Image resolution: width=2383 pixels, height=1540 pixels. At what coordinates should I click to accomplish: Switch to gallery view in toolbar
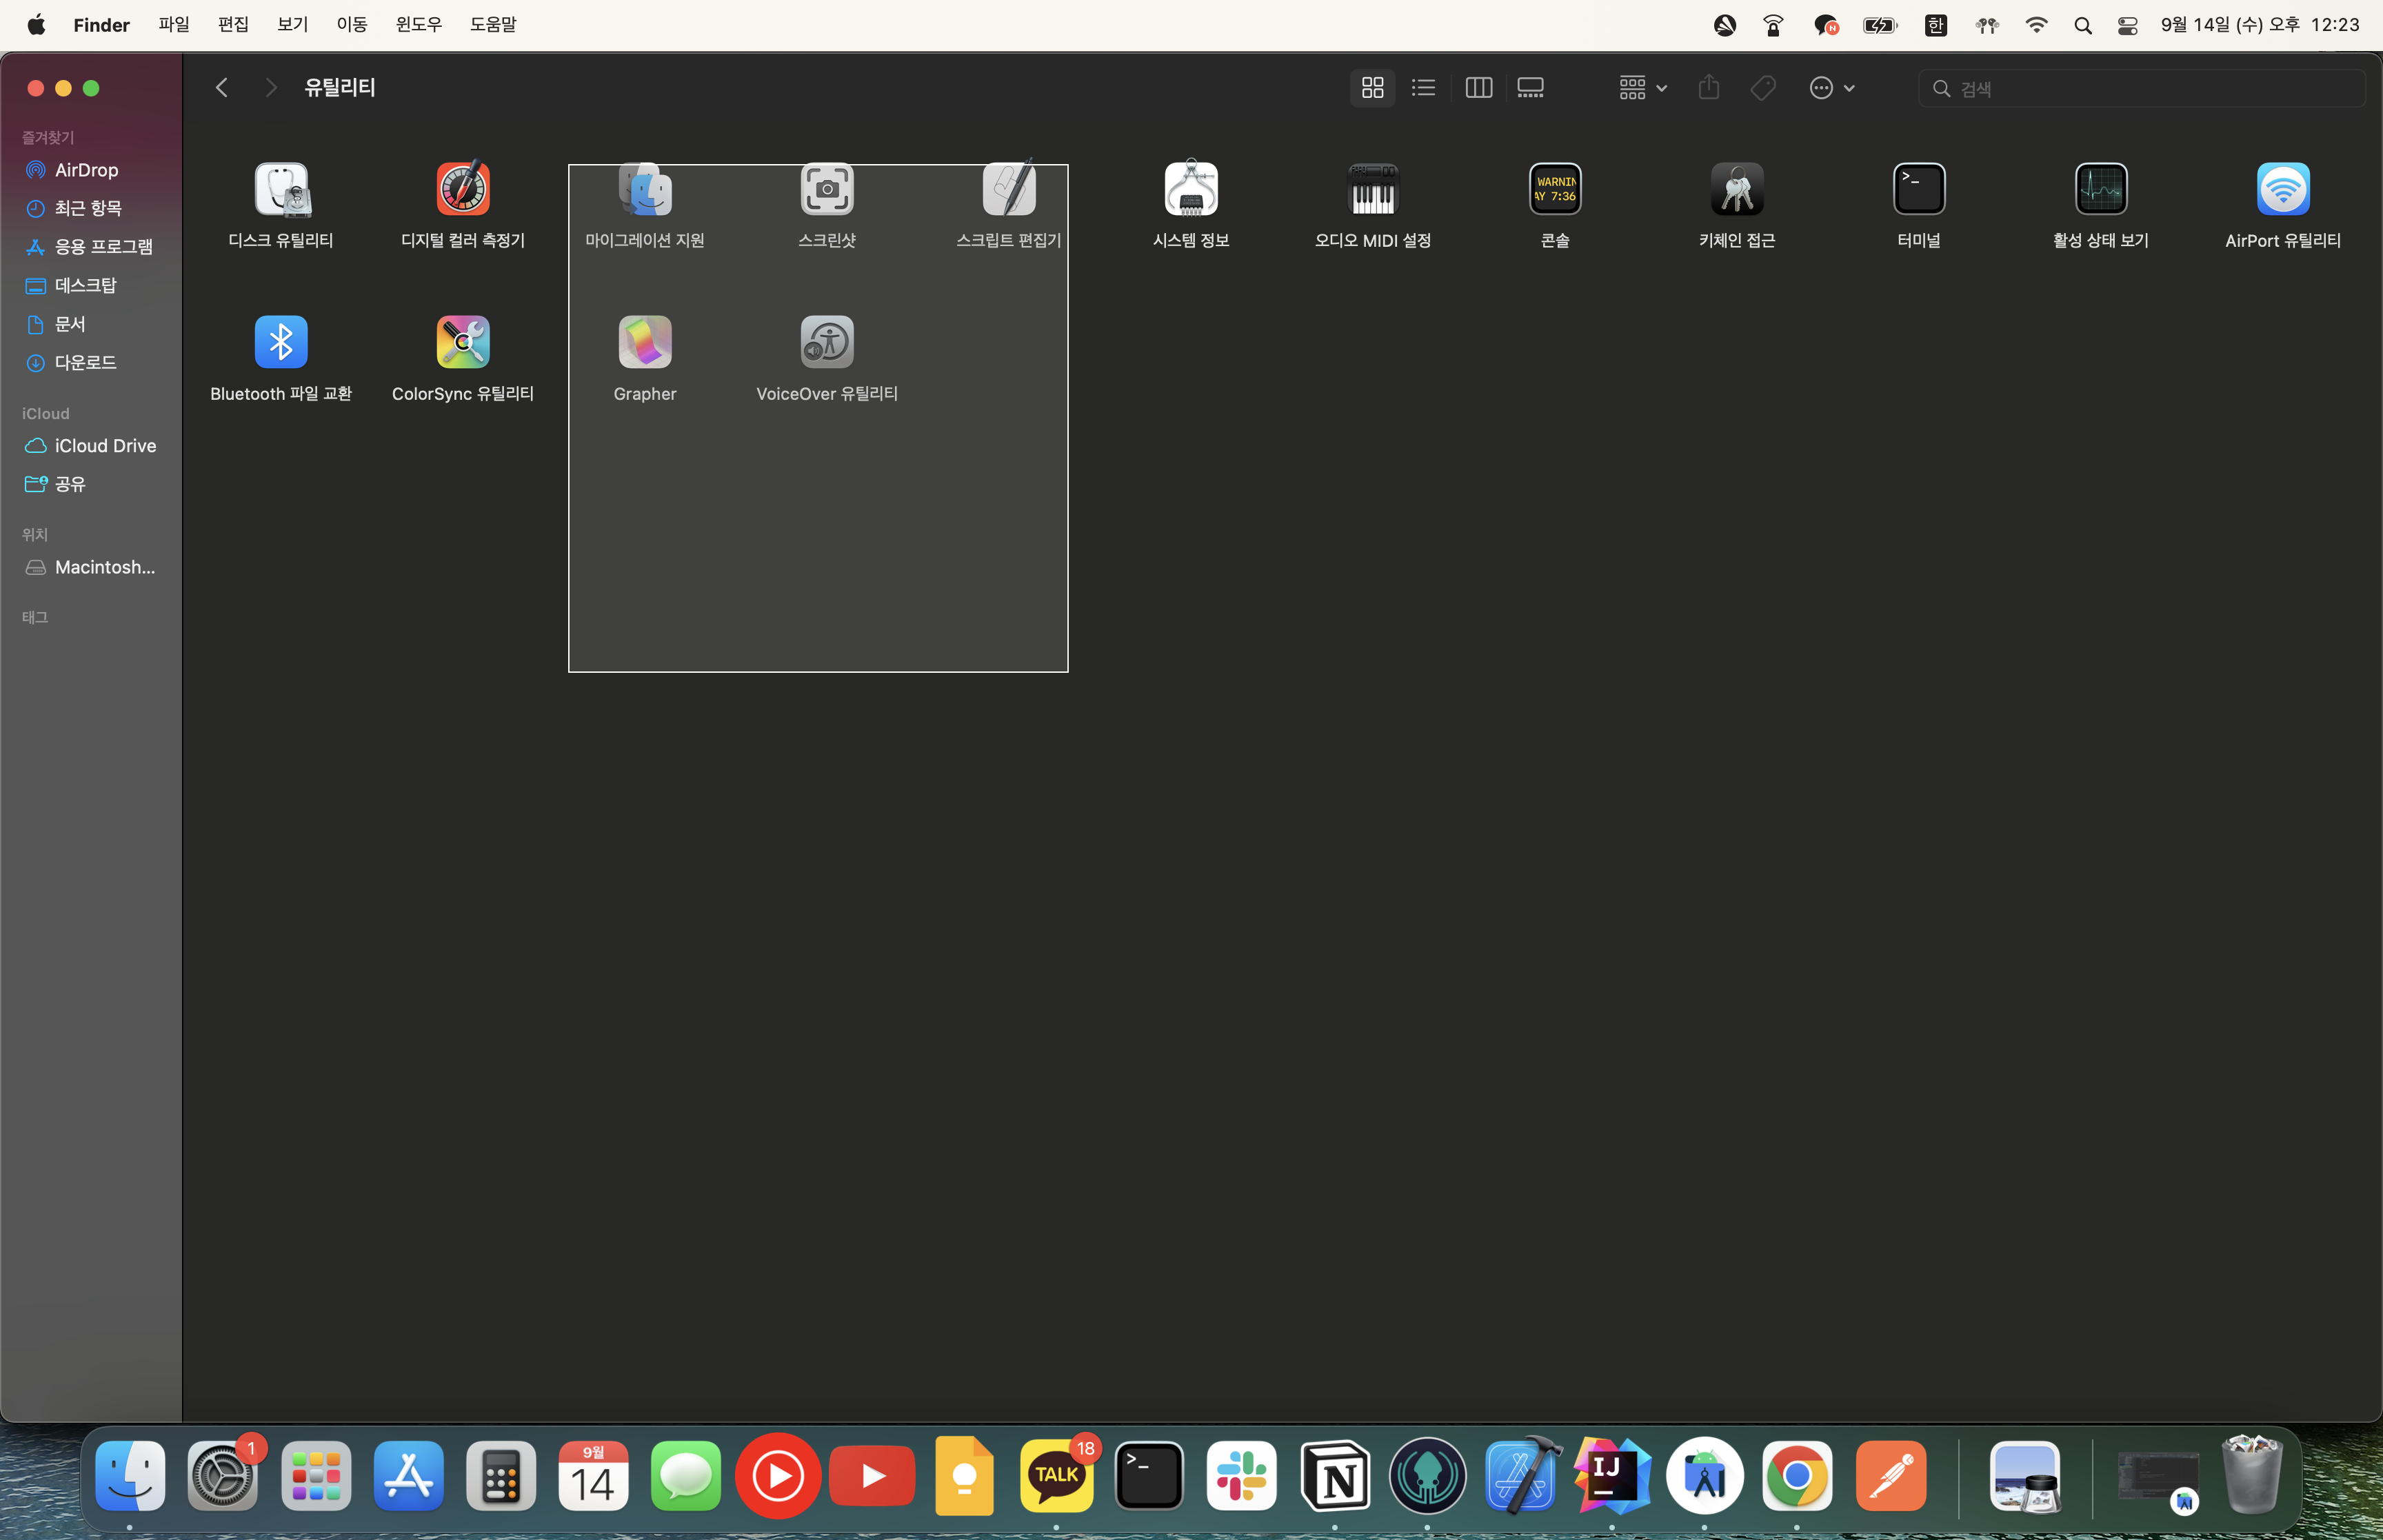[x=1530, y=88]
